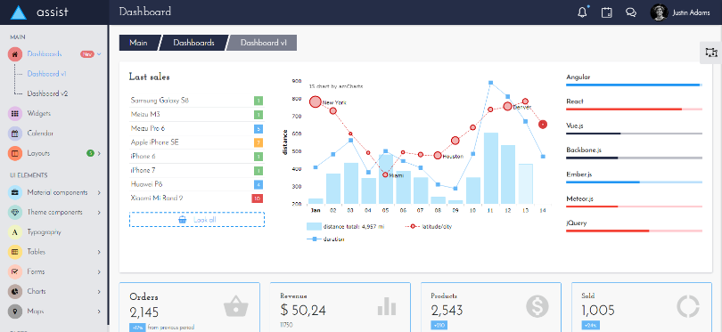Click the Huawei P6 row

[x=197, y=184]
